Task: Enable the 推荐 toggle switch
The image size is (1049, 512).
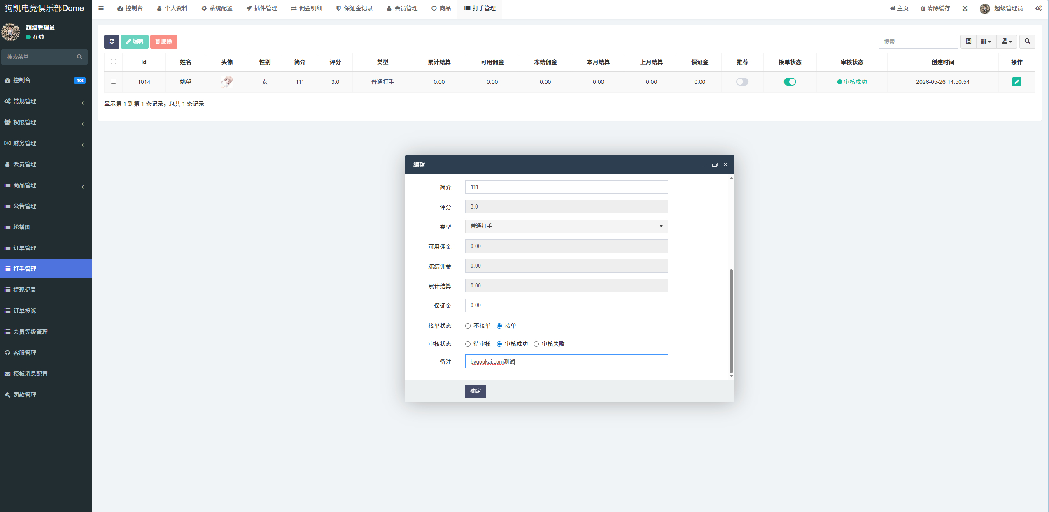Action: (x=742, y=82)
